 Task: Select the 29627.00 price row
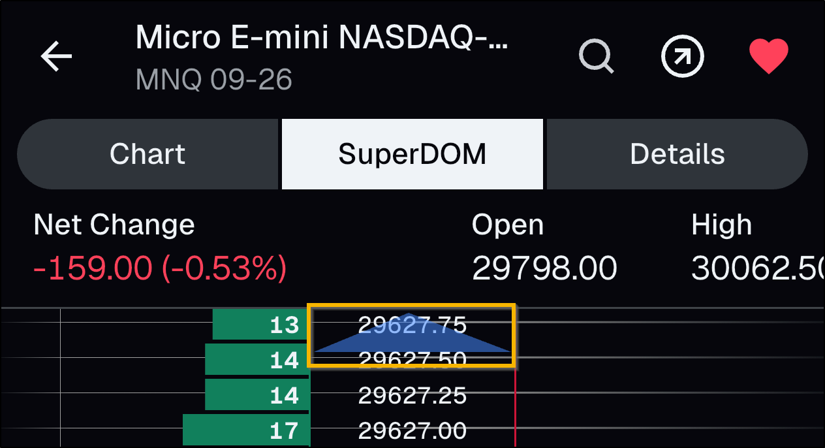tap(412, 430)
